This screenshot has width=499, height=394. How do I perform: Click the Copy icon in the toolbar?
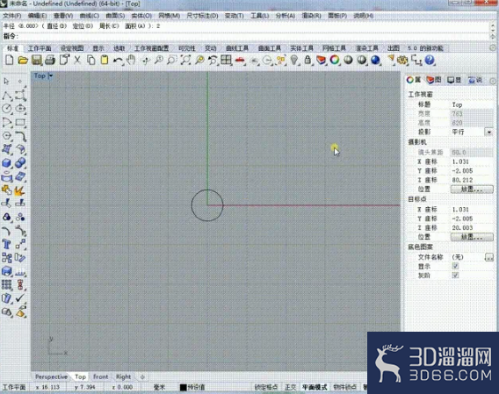(91, 60)
